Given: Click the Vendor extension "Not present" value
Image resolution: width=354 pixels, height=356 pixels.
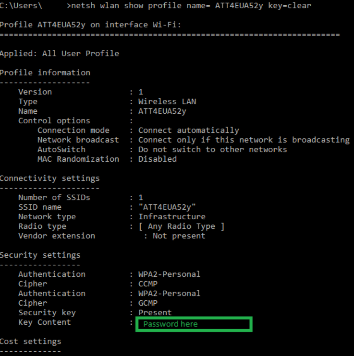Looking at the screenshot, I should (179, 236).
